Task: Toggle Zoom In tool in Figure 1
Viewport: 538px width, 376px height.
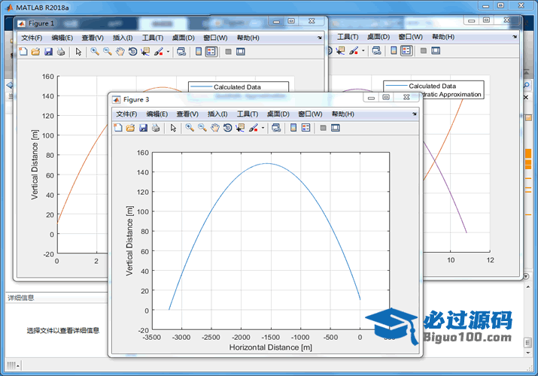Action: click(x=95, y=52)
